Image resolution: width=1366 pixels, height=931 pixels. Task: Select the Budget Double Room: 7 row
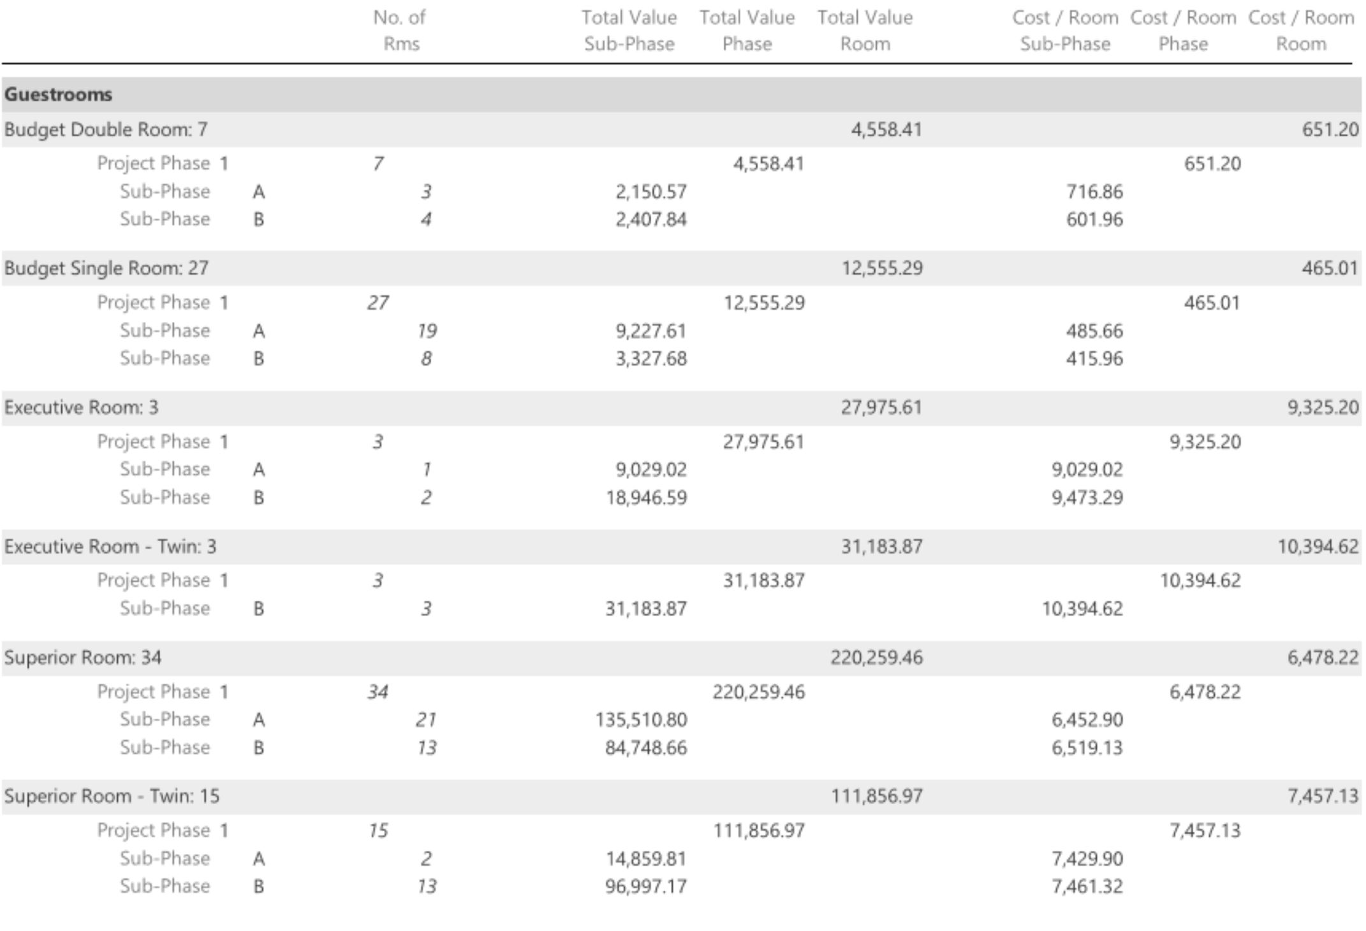(x=106, y=129)
